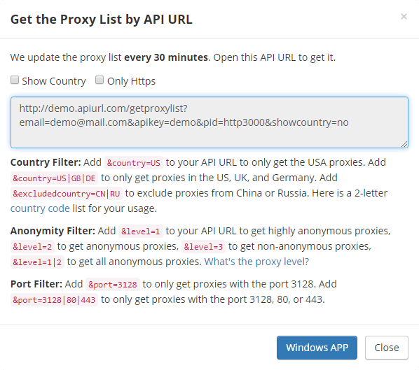
Task: Click the text area resize grip icon
Action: pyautogui.click(x=404, y=144)
